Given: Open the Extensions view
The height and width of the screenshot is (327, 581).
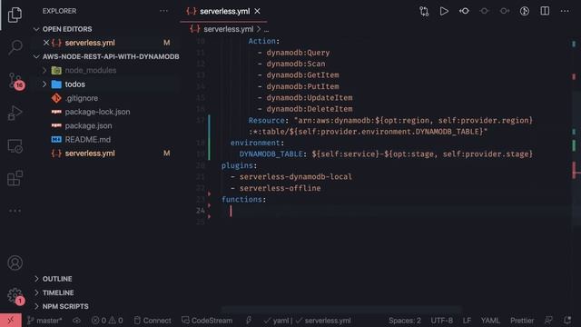Looking at the screenshot, I should click(x=15, y=178).
